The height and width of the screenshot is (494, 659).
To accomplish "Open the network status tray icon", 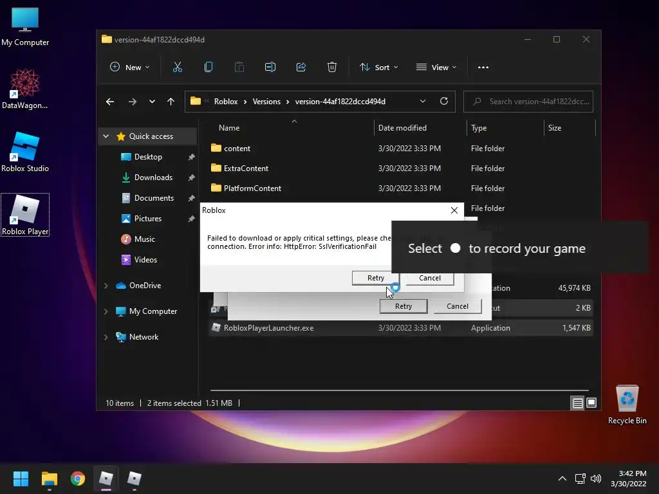I will (x=580, y=479).
